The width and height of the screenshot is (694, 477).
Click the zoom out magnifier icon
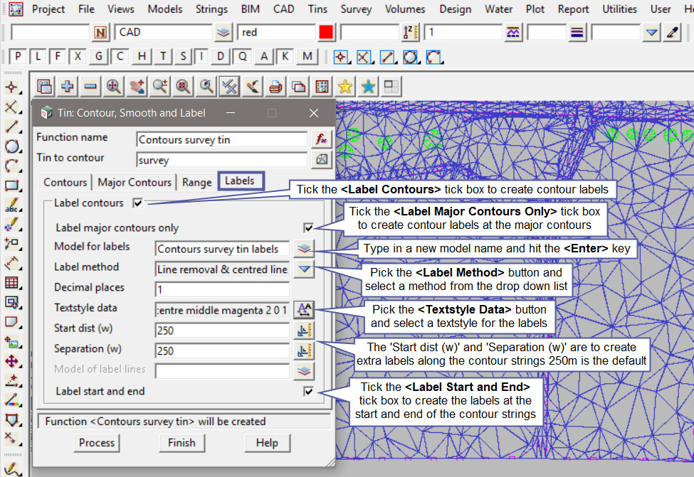tap(183, 86)
